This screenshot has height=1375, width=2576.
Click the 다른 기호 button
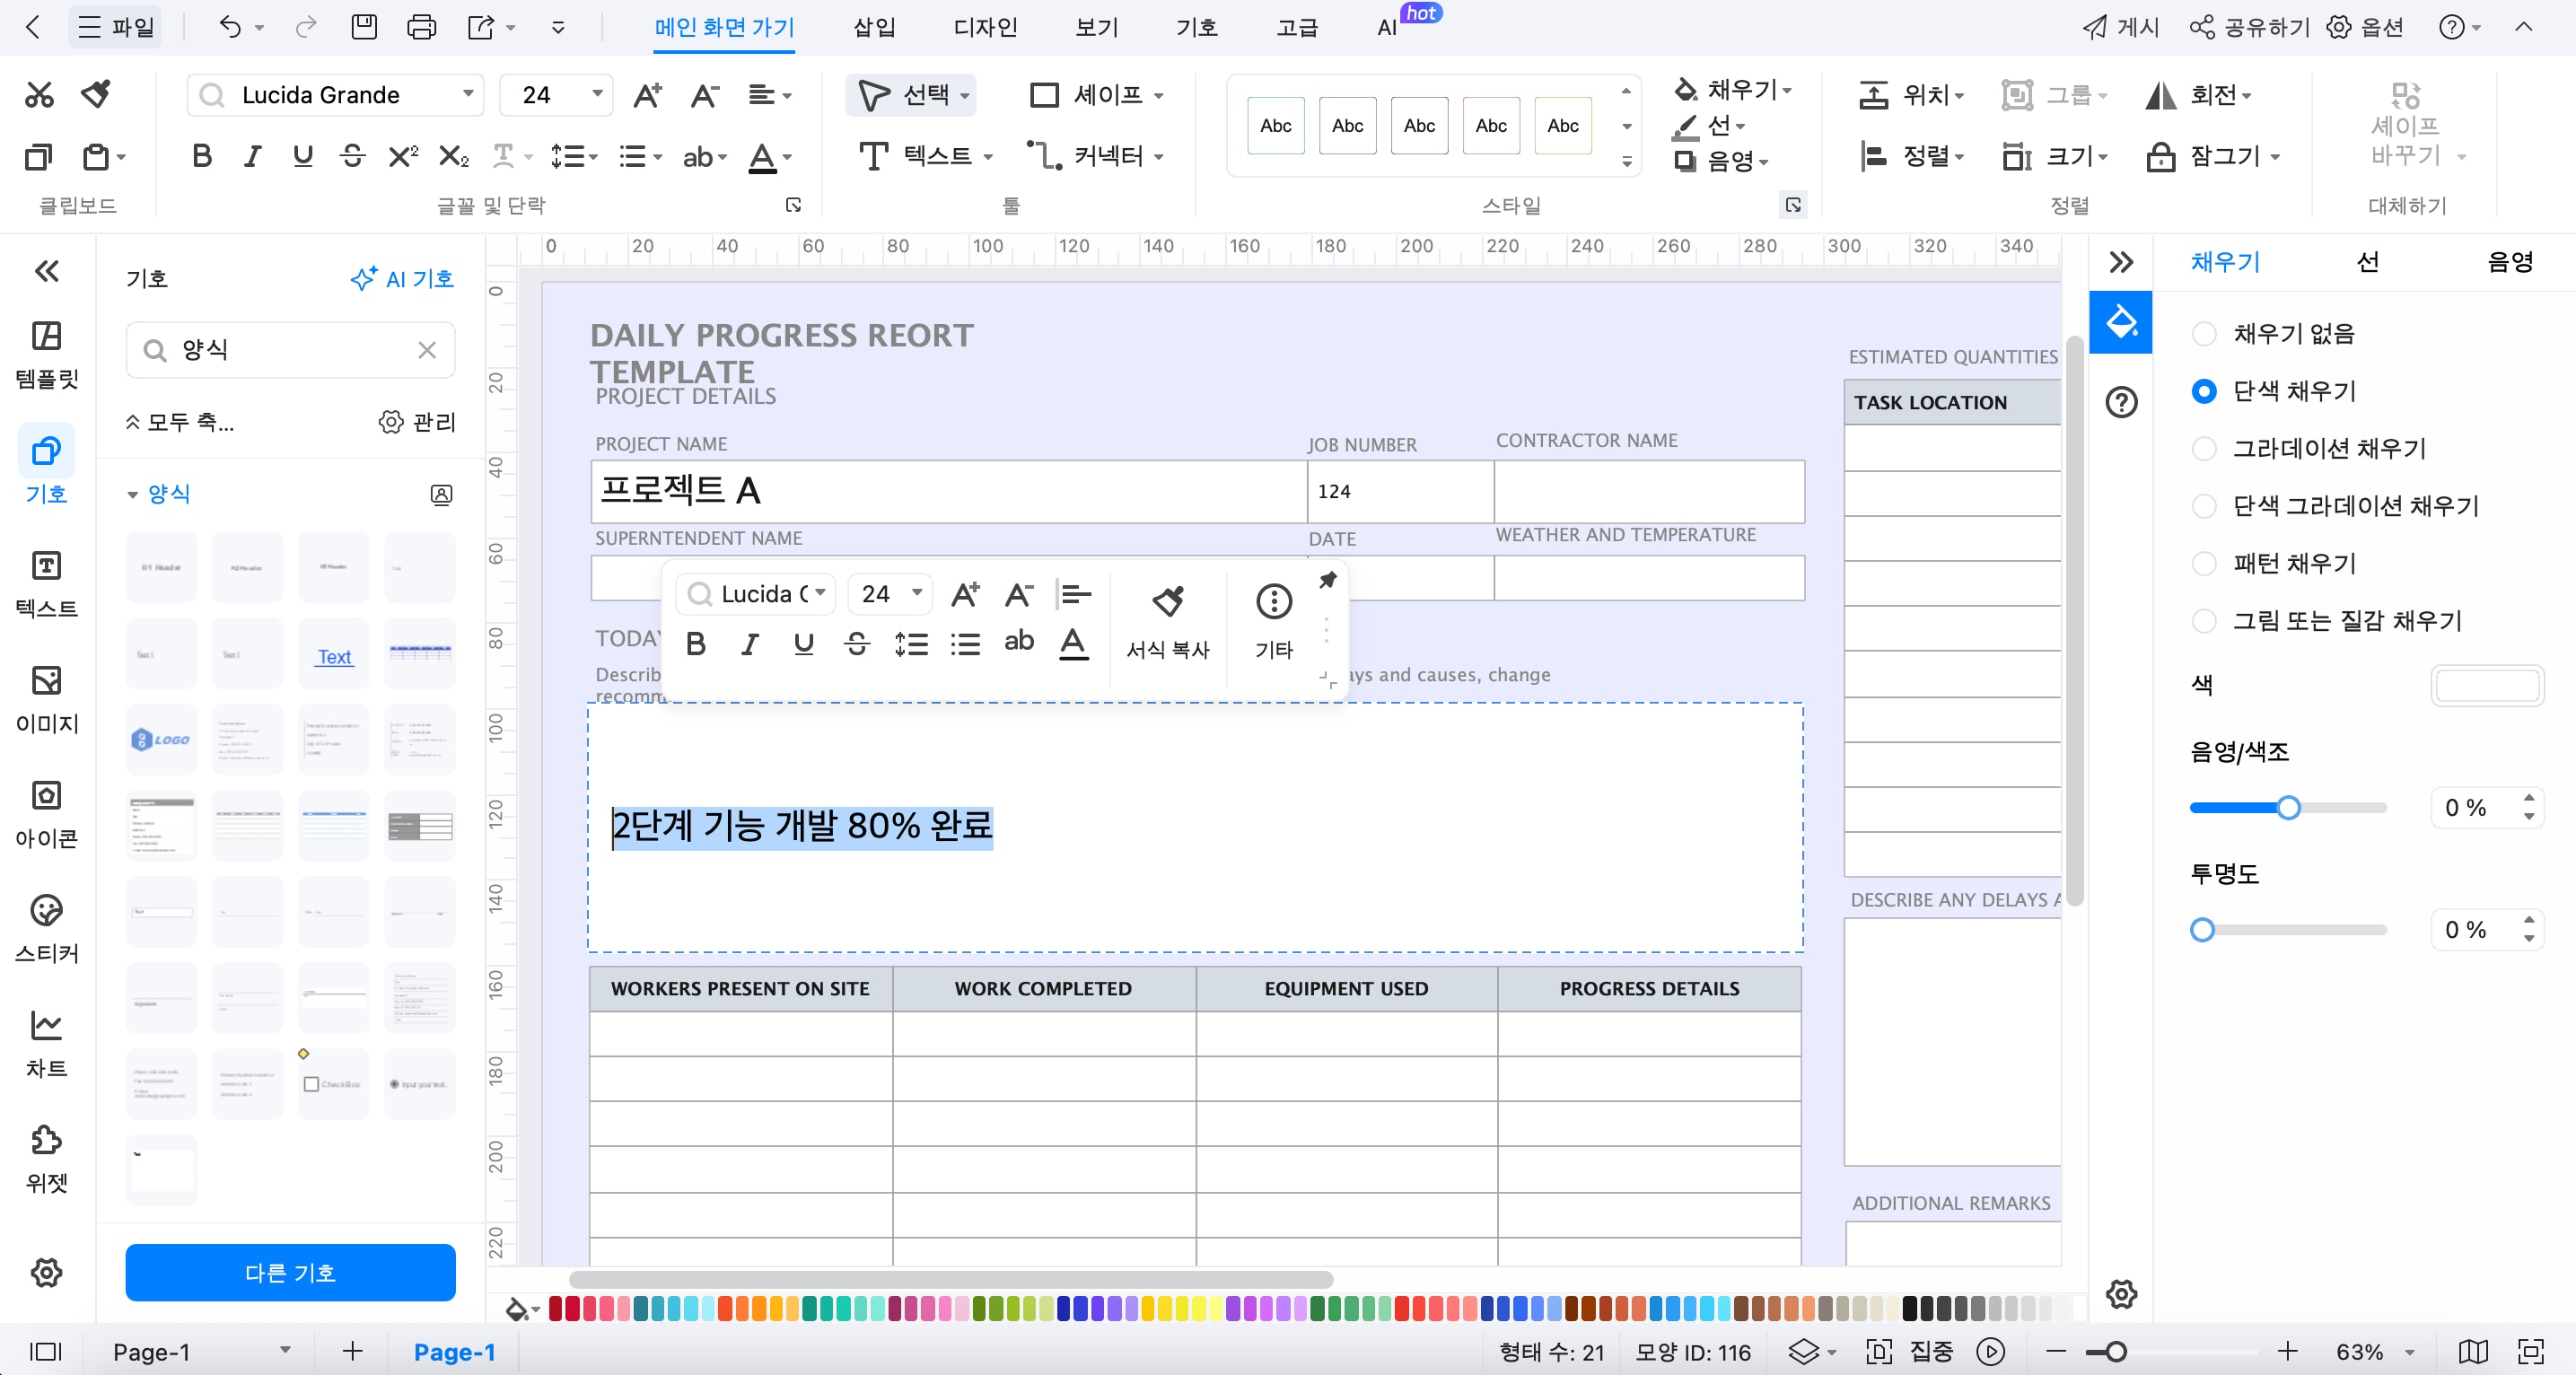click(x=290, y=1272)
